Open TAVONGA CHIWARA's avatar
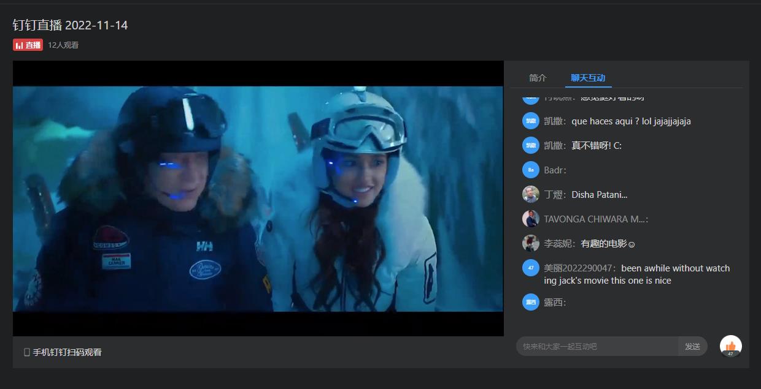Screen dimensions: 761x389 pyautogui.click(x=530, y=219)
